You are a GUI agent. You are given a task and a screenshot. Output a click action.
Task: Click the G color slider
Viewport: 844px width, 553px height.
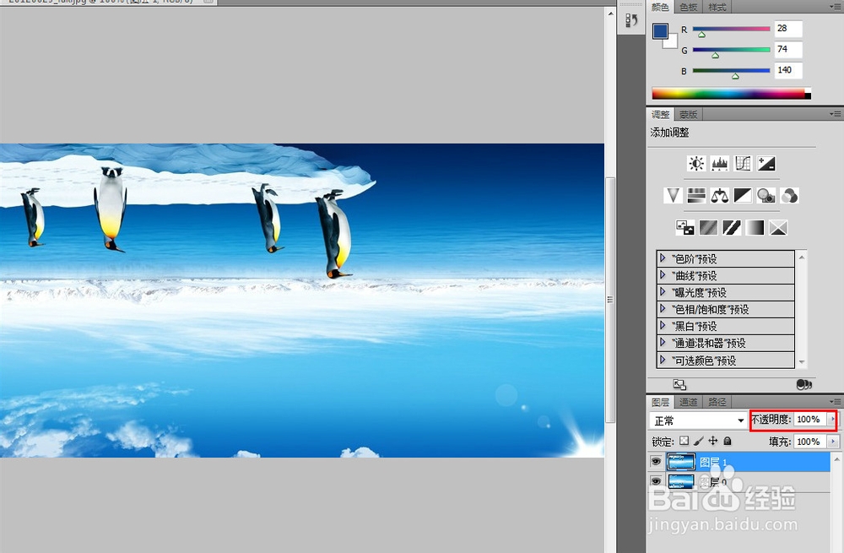[731, 50]
